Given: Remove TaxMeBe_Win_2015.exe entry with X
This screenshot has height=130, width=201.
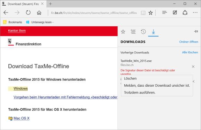Looking at the screenshot, I should [193, 67].
